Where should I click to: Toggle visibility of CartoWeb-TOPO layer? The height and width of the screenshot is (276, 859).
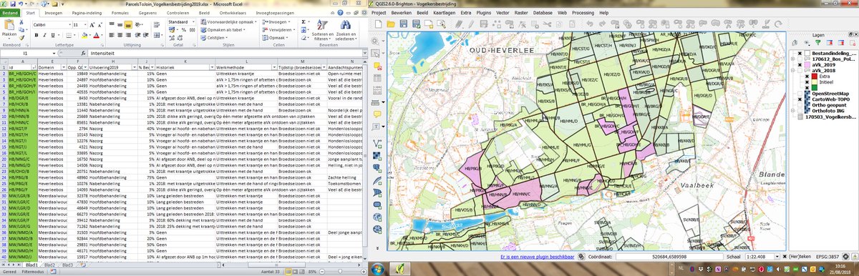coord(800,99)
